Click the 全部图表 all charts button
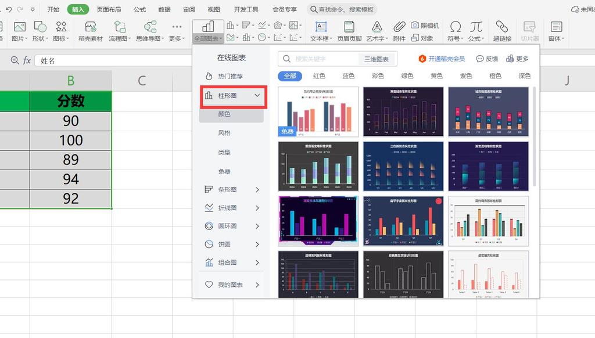This screenshot has height=338, width=595. 208,31
